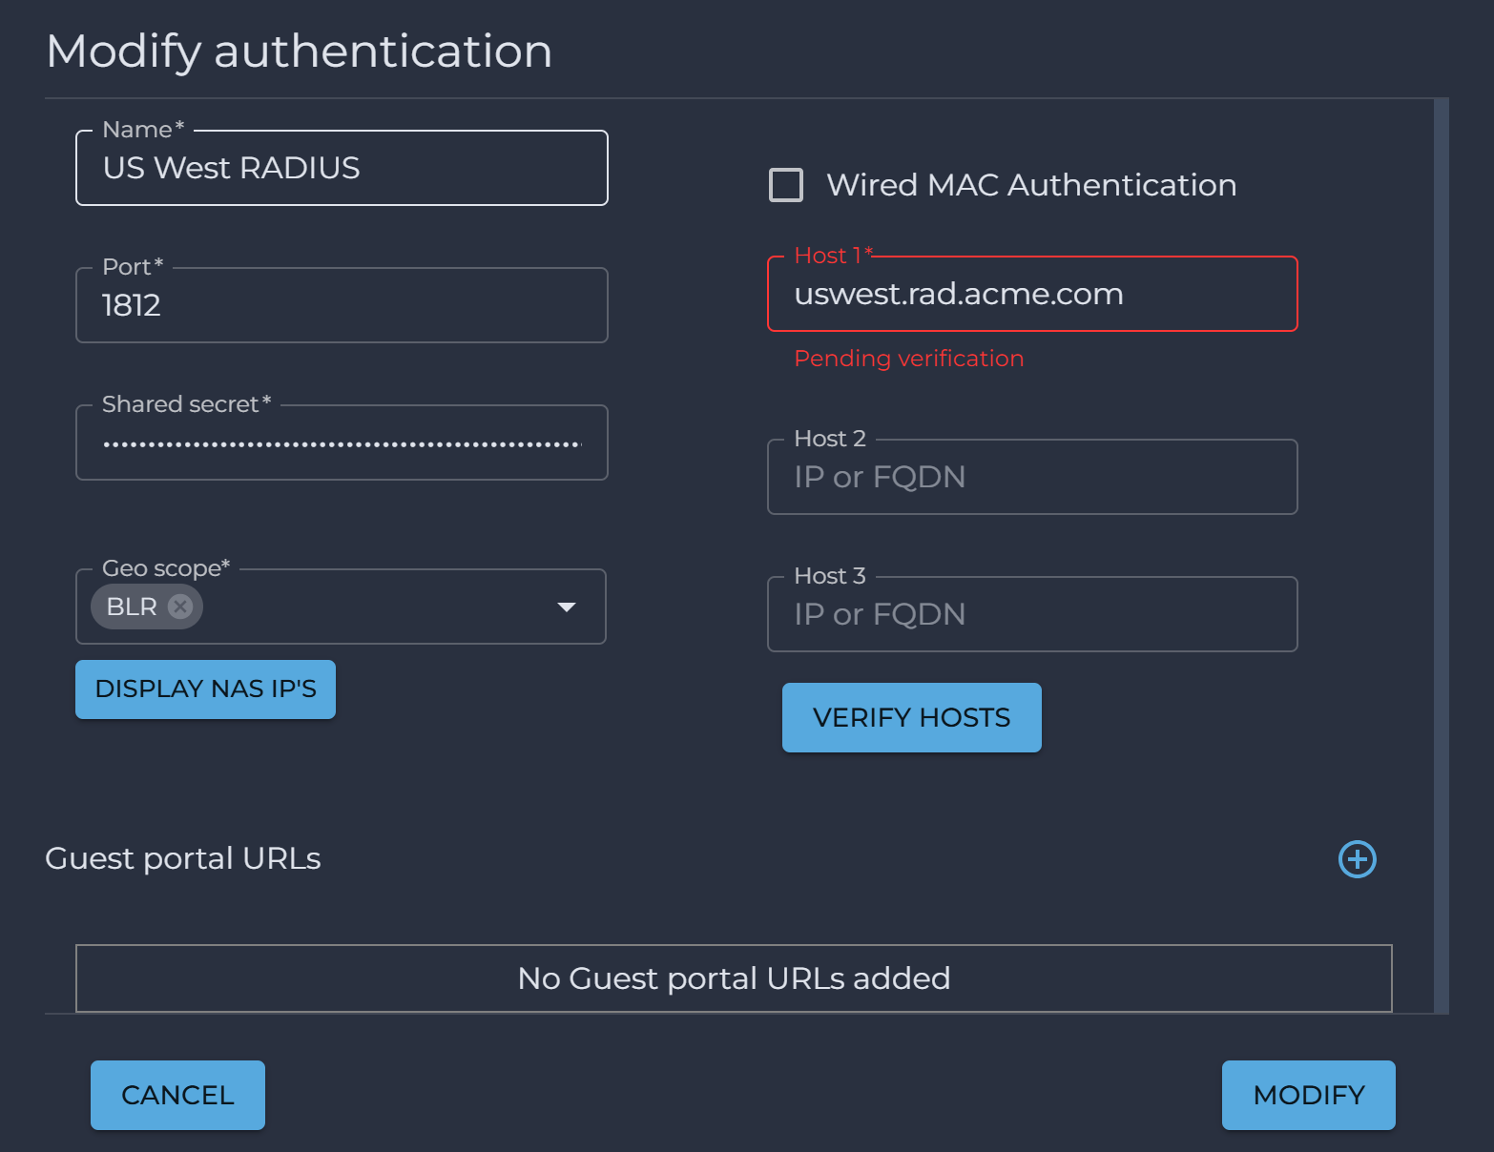This screenshot has width=1494, height=1152.
Task: Select the Shared secret password field
Action: (342, 443)
